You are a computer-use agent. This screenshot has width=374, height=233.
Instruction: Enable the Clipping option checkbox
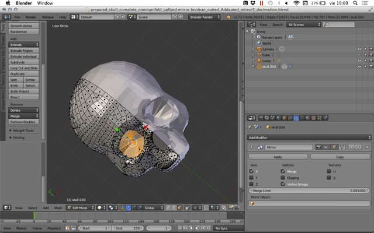(283, 178)
